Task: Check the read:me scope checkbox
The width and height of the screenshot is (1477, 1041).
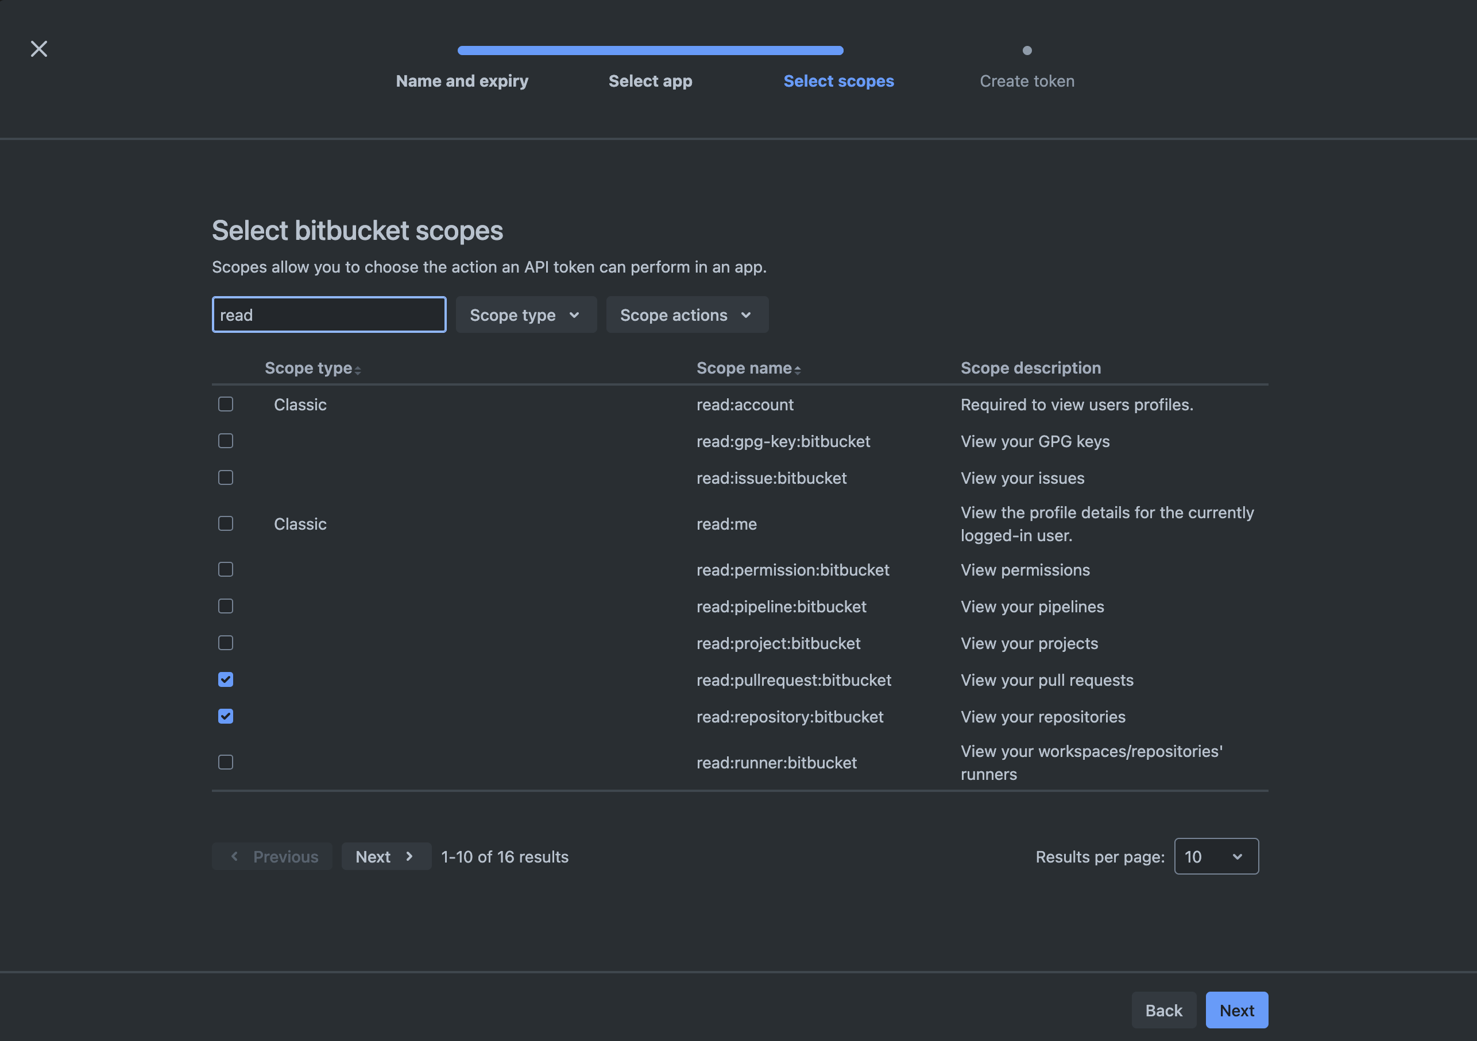Action: (226, 523)
